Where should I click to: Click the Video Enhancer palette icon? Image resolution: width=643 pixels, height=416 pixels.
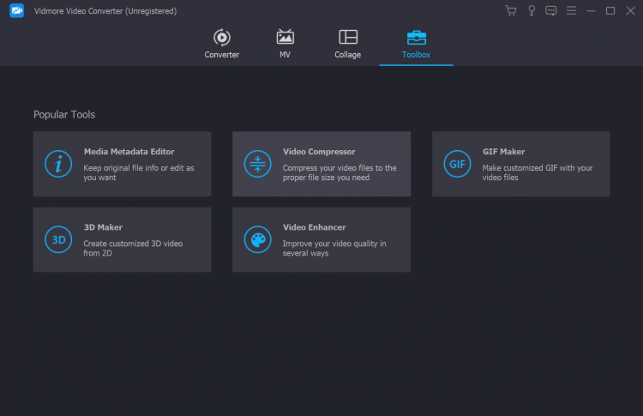click(257, 239)
